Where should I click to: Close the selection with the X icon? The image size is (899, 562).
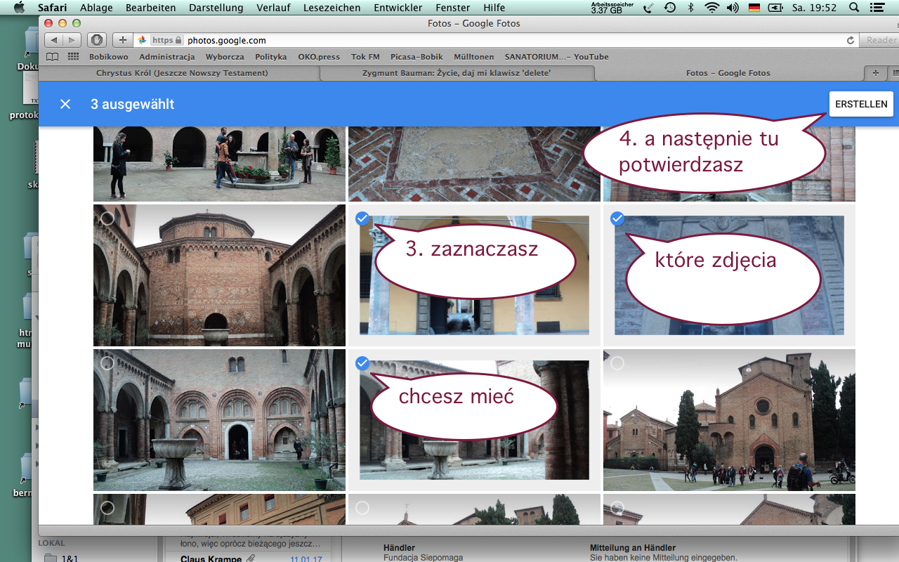click(x=65, y=104)
